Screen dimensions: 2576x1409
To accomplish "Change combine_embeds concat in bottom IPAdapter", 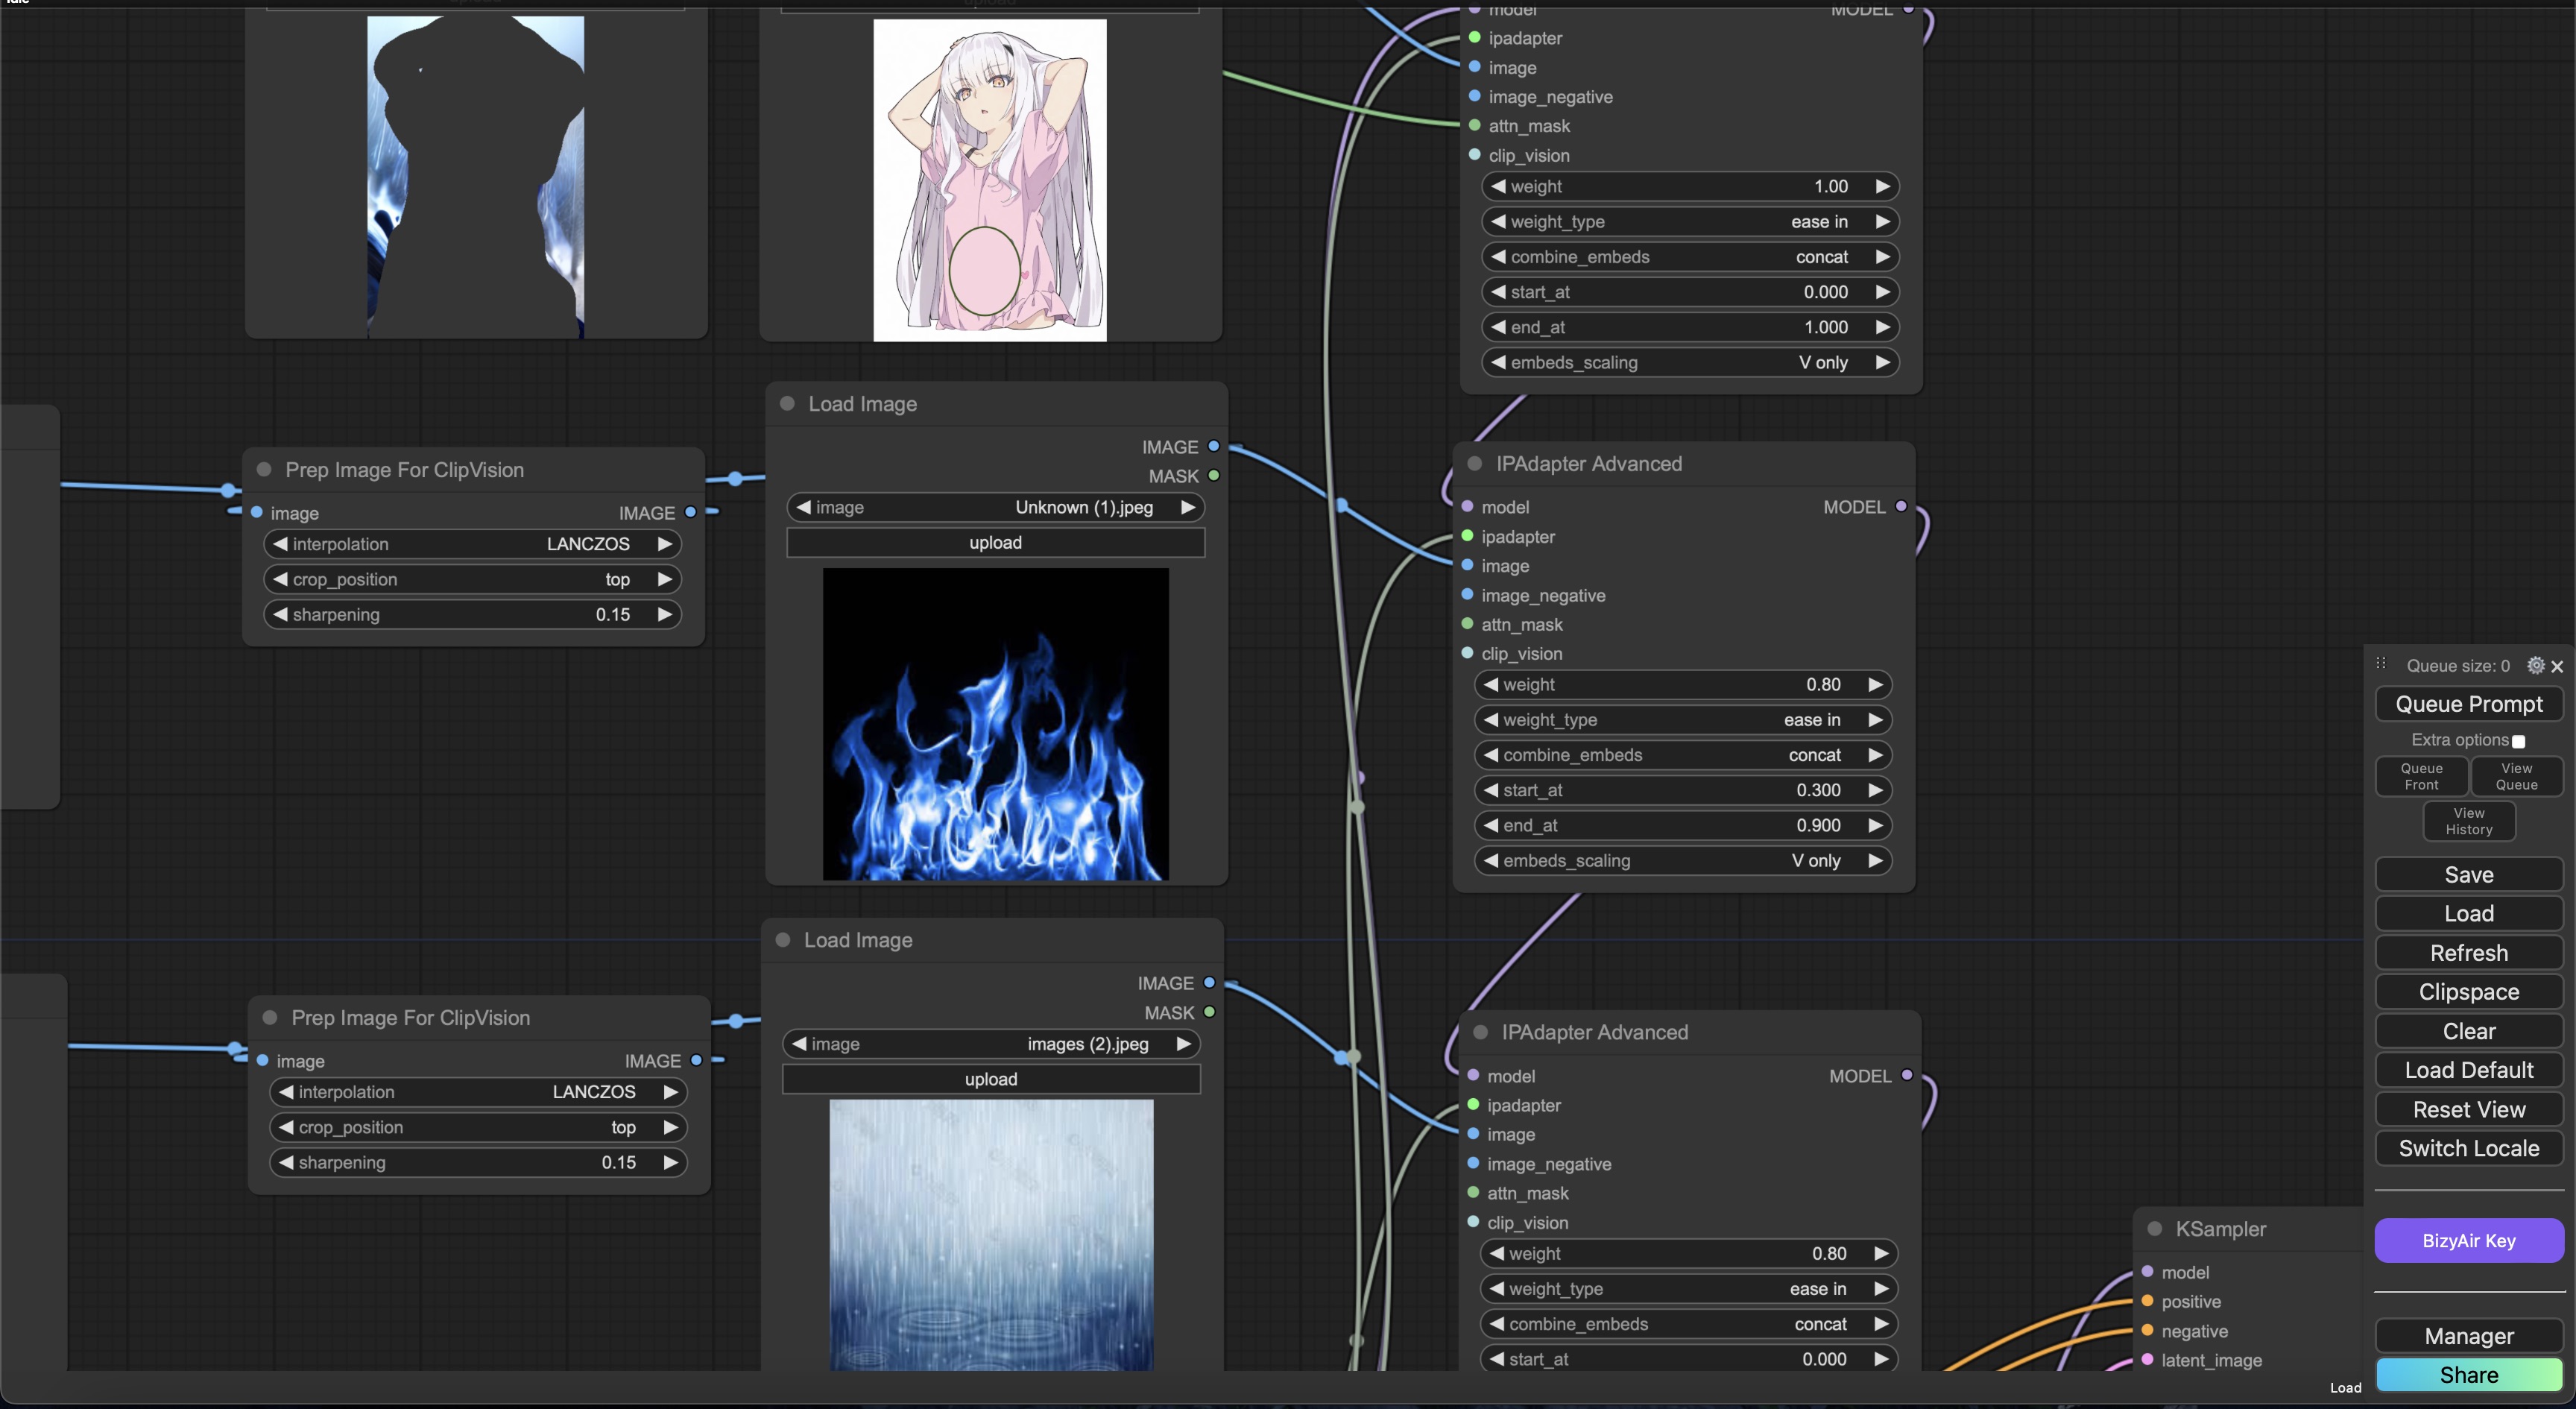I will [x=1689, y=1324].
